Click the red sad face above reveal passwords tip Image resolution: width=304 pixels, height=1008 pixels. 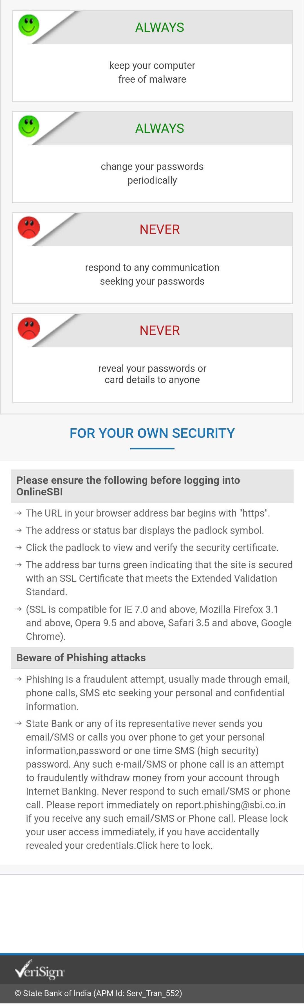[x=29, y=328]
